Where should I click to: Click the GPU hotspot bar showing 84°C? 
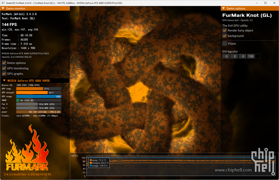(x=39, y=93)
